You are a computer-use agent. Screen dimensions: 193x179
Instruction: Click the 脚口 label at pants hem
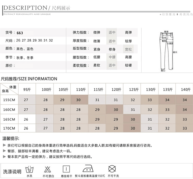click(163, 71)
